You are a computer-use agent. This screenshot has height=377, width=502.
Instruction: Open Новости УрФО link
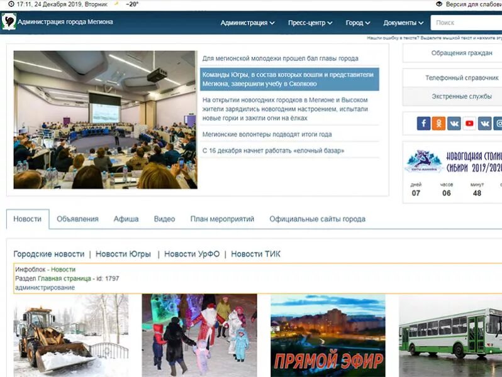[x=192, y=254]
